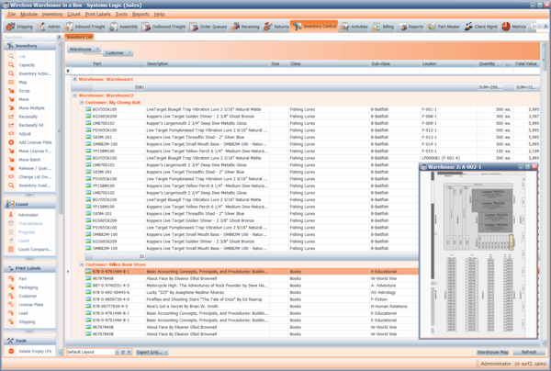Open Activities module icon
The width and height of the screenshot is (551, 371).
[x=354, y=27]
